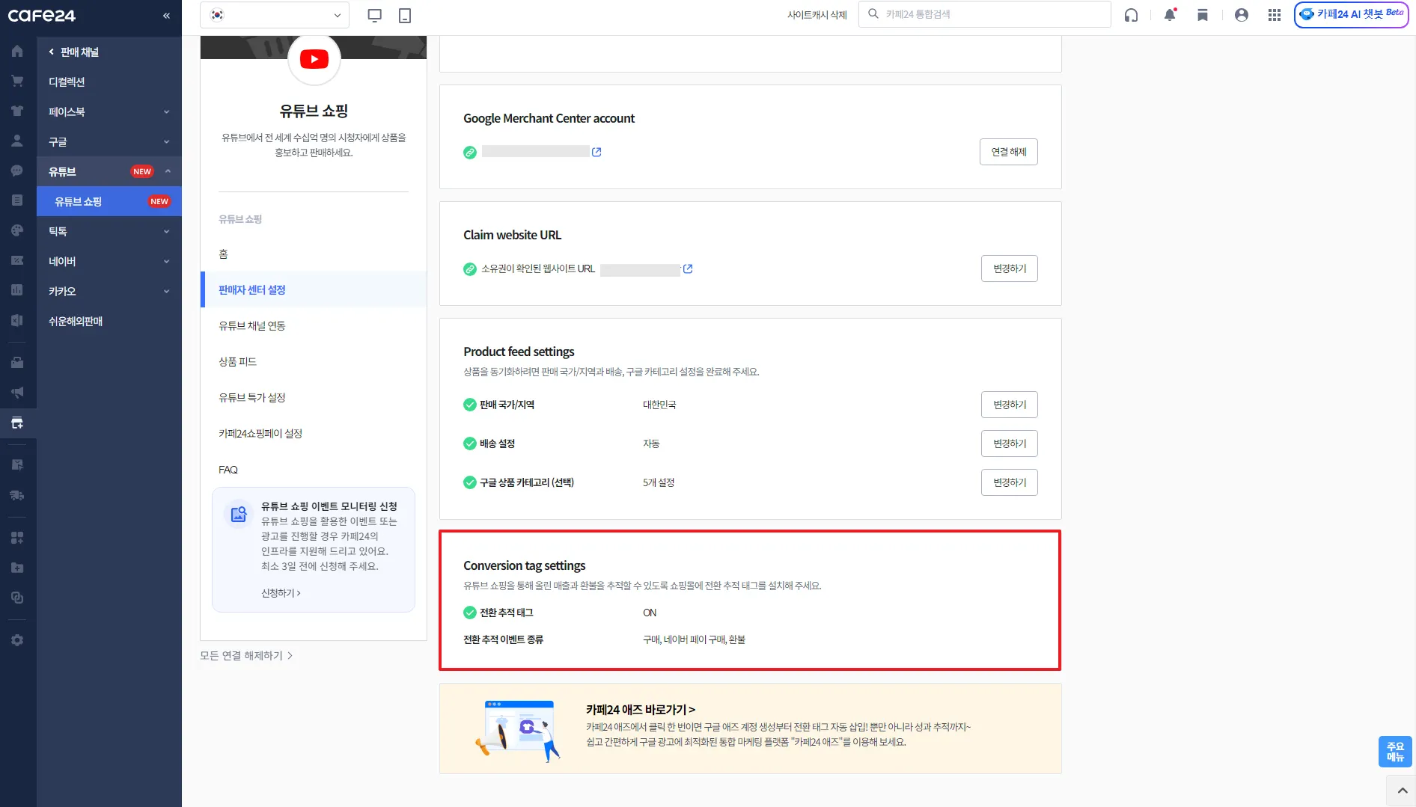This screenshot has height=807, width=1416.
Task: Expand the 카카오 menu
Action: coord(109,291)
